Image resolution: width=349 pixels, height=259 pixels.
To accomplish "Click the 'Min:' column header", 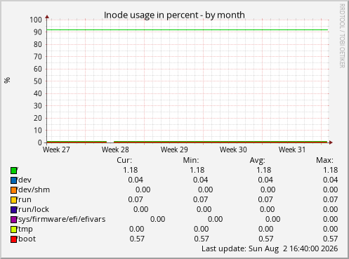I will coord(191,160).
